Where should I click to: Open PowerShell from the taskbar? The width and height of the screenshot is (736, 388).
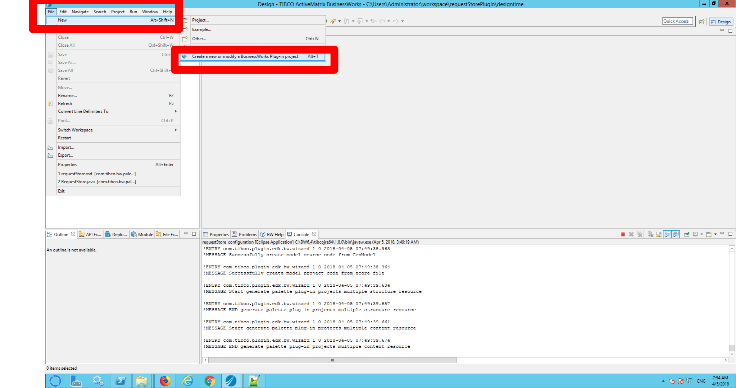pos(120,381)
